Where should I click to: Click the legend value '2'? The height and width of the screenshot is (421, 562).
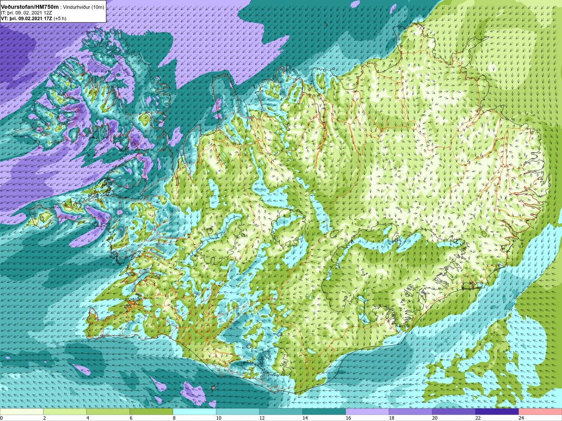click(x=45, y=418)
